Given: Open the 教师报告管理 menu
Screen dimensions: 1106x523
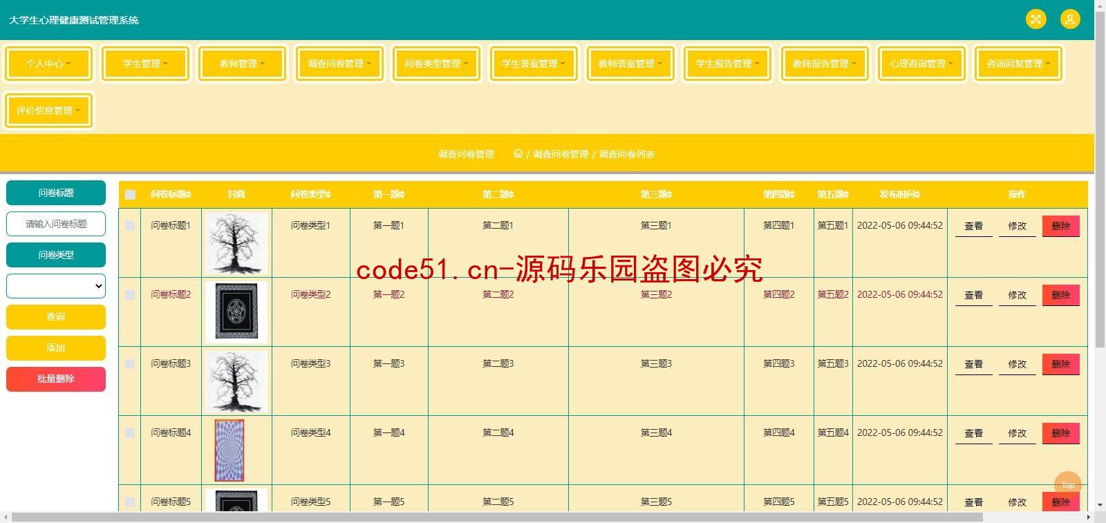Looking at the screenshot, I should [824, 64].
